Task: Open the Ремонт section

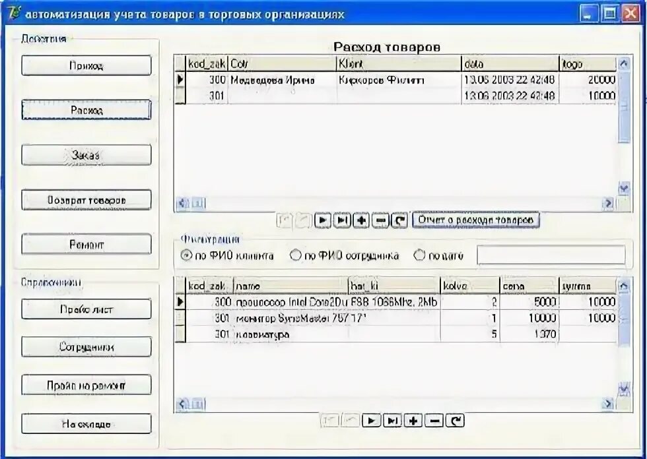Action: pos(86,244)
